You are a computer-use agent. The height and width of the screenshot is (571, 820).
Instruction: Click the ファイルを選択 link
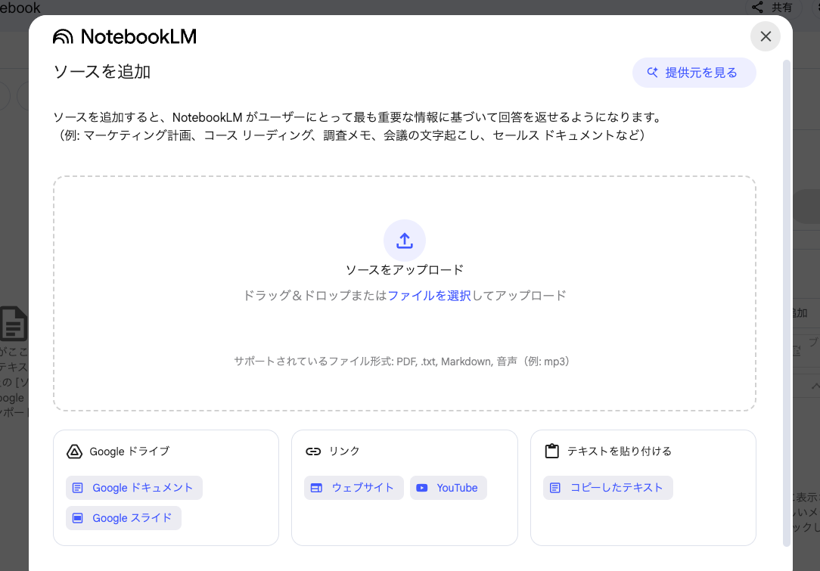click(430, 296)
